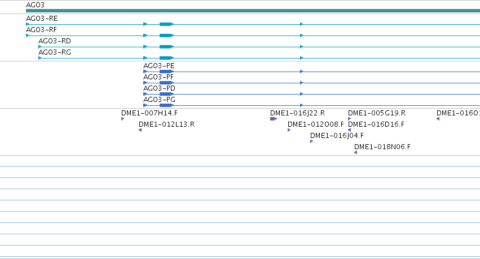
Task: Click the AGO3-PG protein label
Action: (159, 100)
